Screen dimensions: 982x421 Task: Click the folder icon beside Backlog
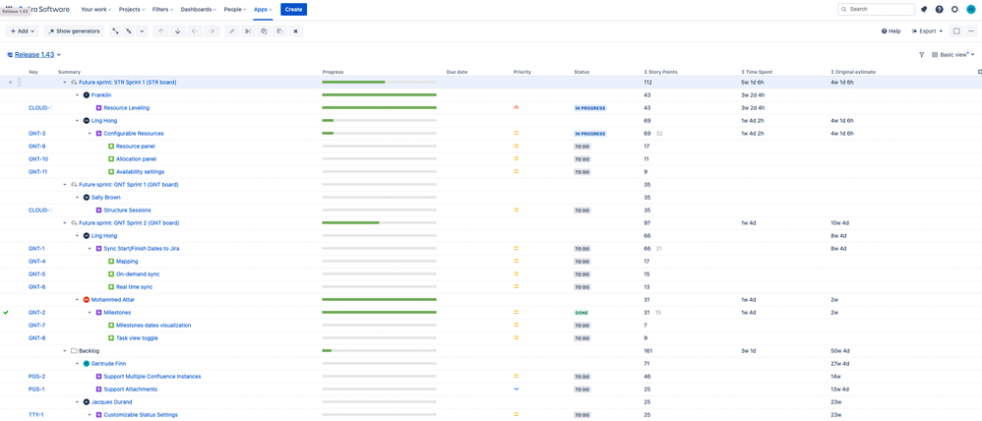pos(74,351)
